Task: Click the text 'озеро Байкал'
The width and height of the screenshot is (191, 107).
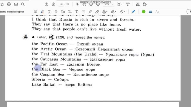Action: pyautogui.click(x=78, y=85)
